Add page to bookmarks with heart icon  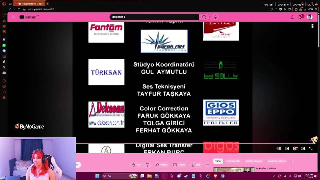[289, 9]
